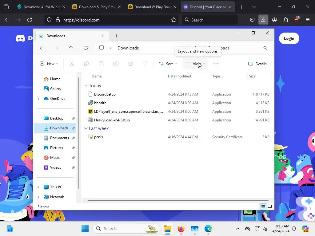This screenshot has width=315, height=236.
Task: Sort files by Date modified column header
Action: click(x=179, y=76)
